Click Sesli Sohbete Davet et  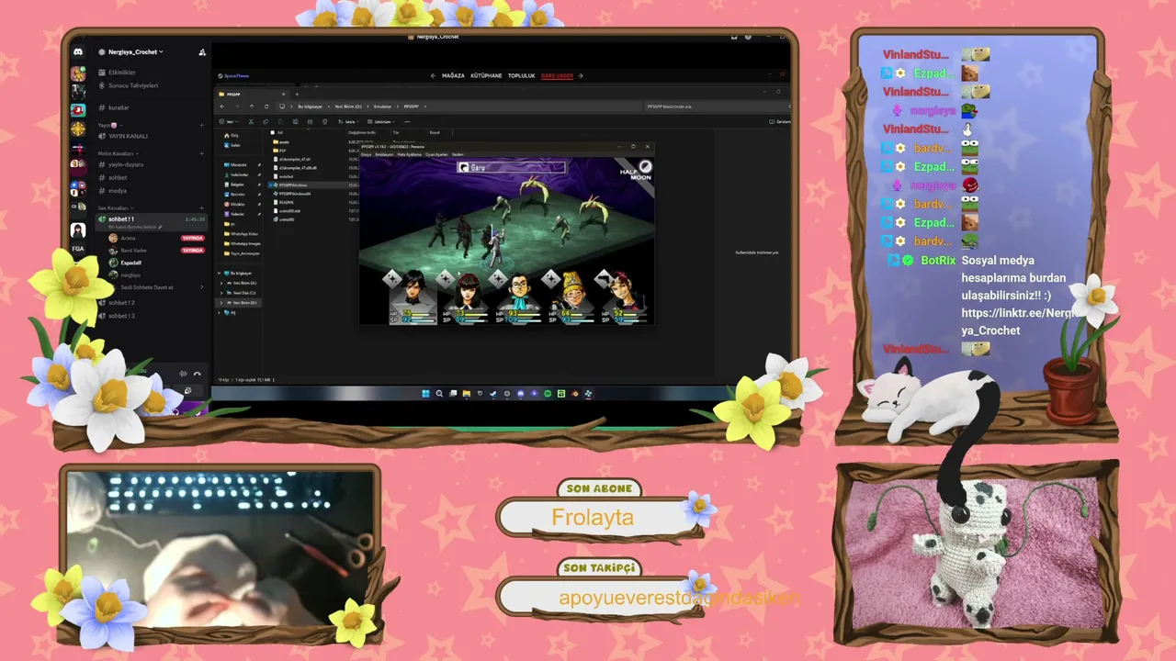(147, 287)
